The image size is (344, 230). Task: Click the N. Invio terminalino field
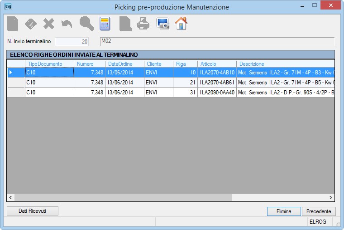pyautogui.click(x=72, y=42)
